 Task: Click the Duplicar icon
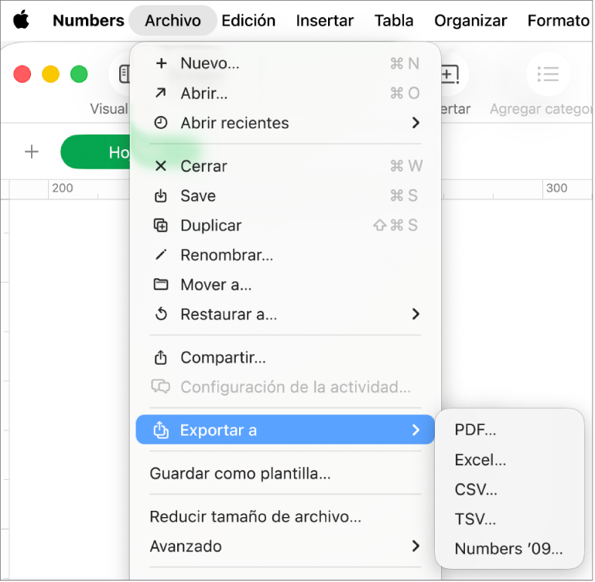pos(161,225)
